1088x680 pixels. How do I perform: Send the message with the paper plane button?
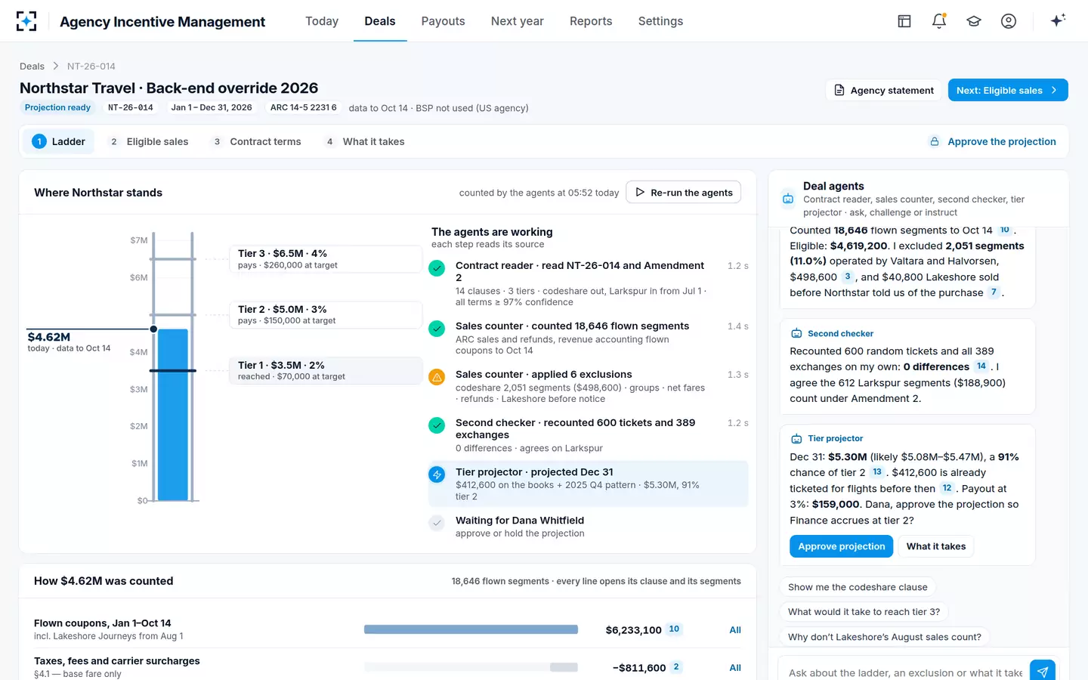click(1042, 672)
